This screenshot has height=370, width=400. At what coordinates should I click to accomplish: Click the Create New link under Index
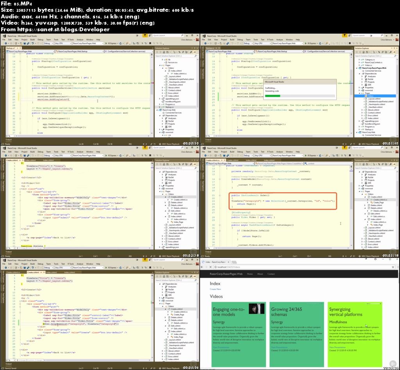215,289
